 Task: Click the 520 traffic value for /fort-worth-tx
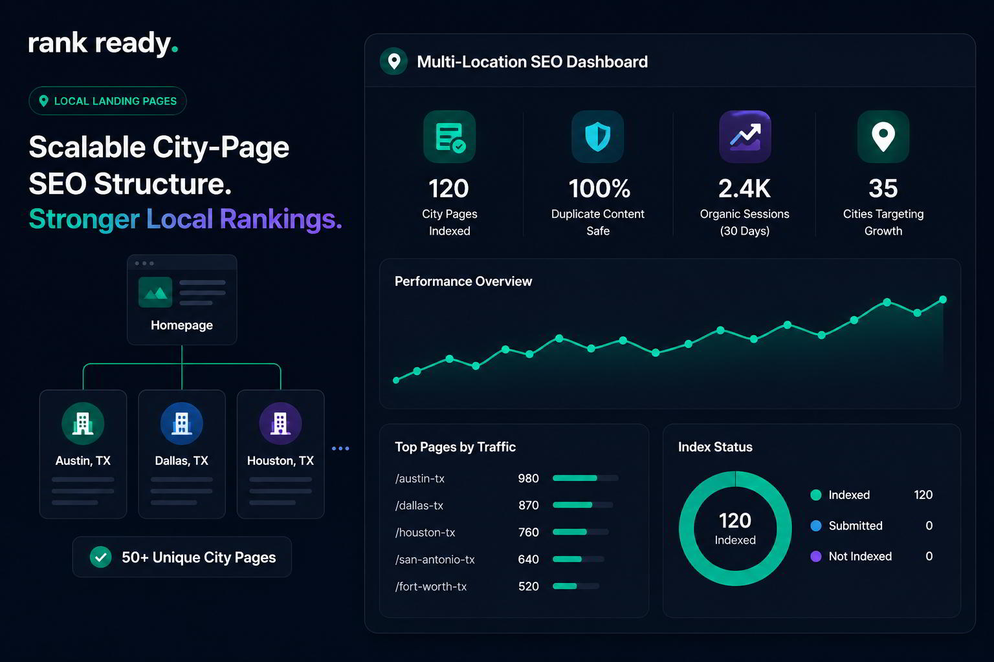tap(528, 586)
